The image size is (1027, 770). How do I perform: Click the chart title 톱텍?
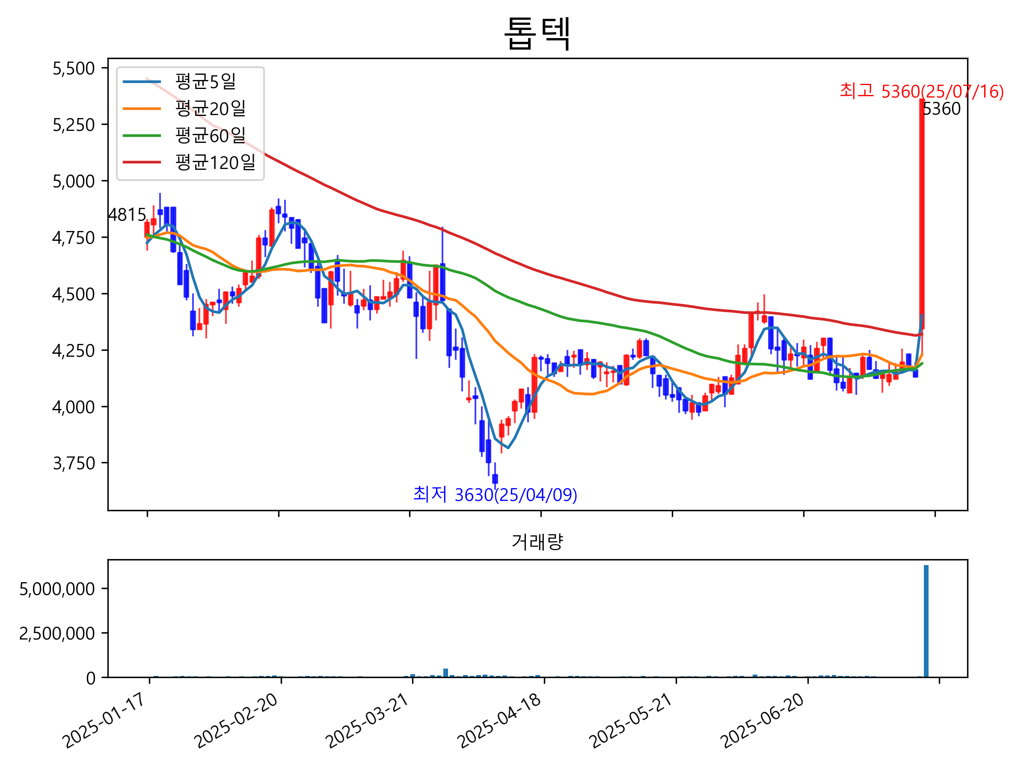[x=537, y=33]
